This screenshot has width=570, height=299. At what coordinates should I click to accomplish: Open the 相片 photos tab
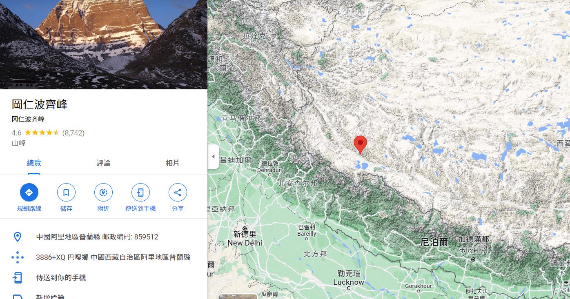(x=172, y=164)
